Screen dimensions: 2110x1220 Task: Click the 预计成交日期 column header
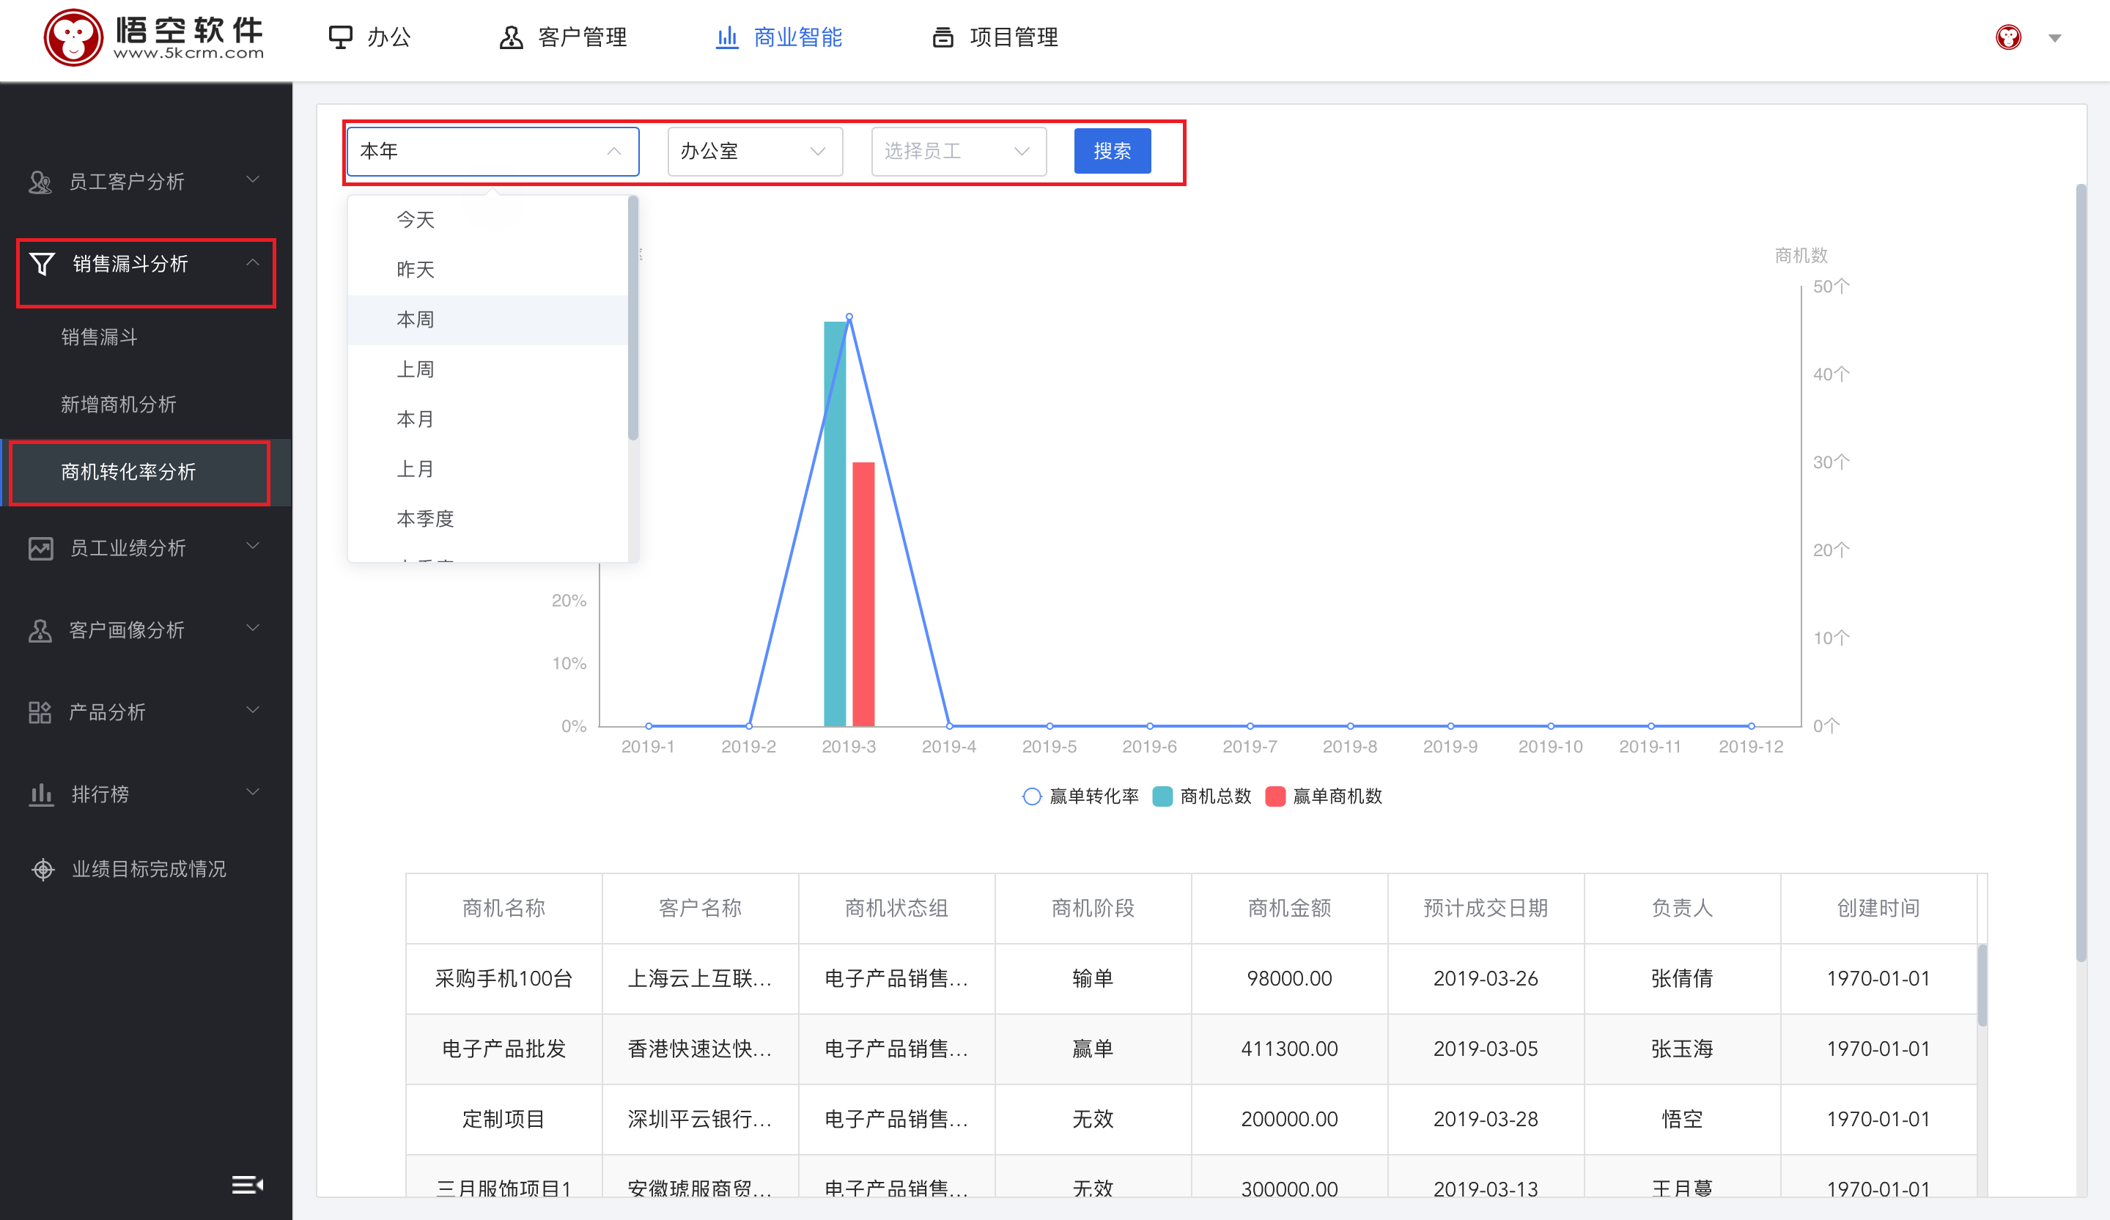click(1486, 909)
